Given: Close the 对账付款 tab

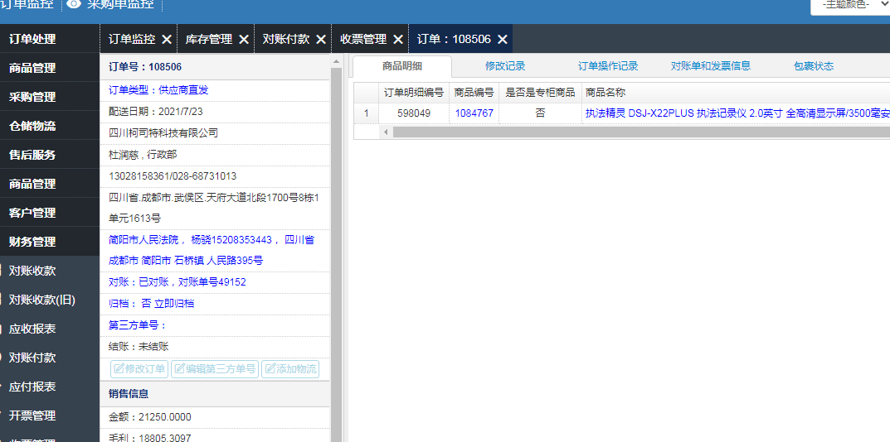Looking at the screenshot, I should coord(321,39).
